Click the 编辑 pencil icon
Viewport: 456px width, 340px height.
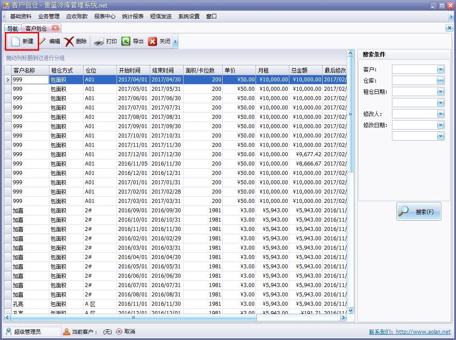(43, 41)
